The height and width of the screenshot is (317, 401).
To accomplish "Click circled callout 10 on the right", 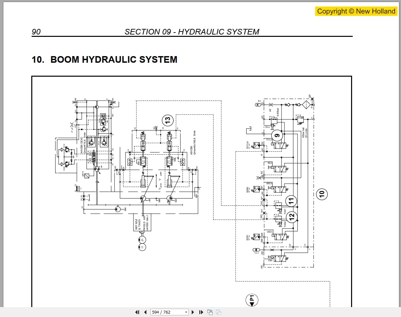I will click(x=321, y=194).
